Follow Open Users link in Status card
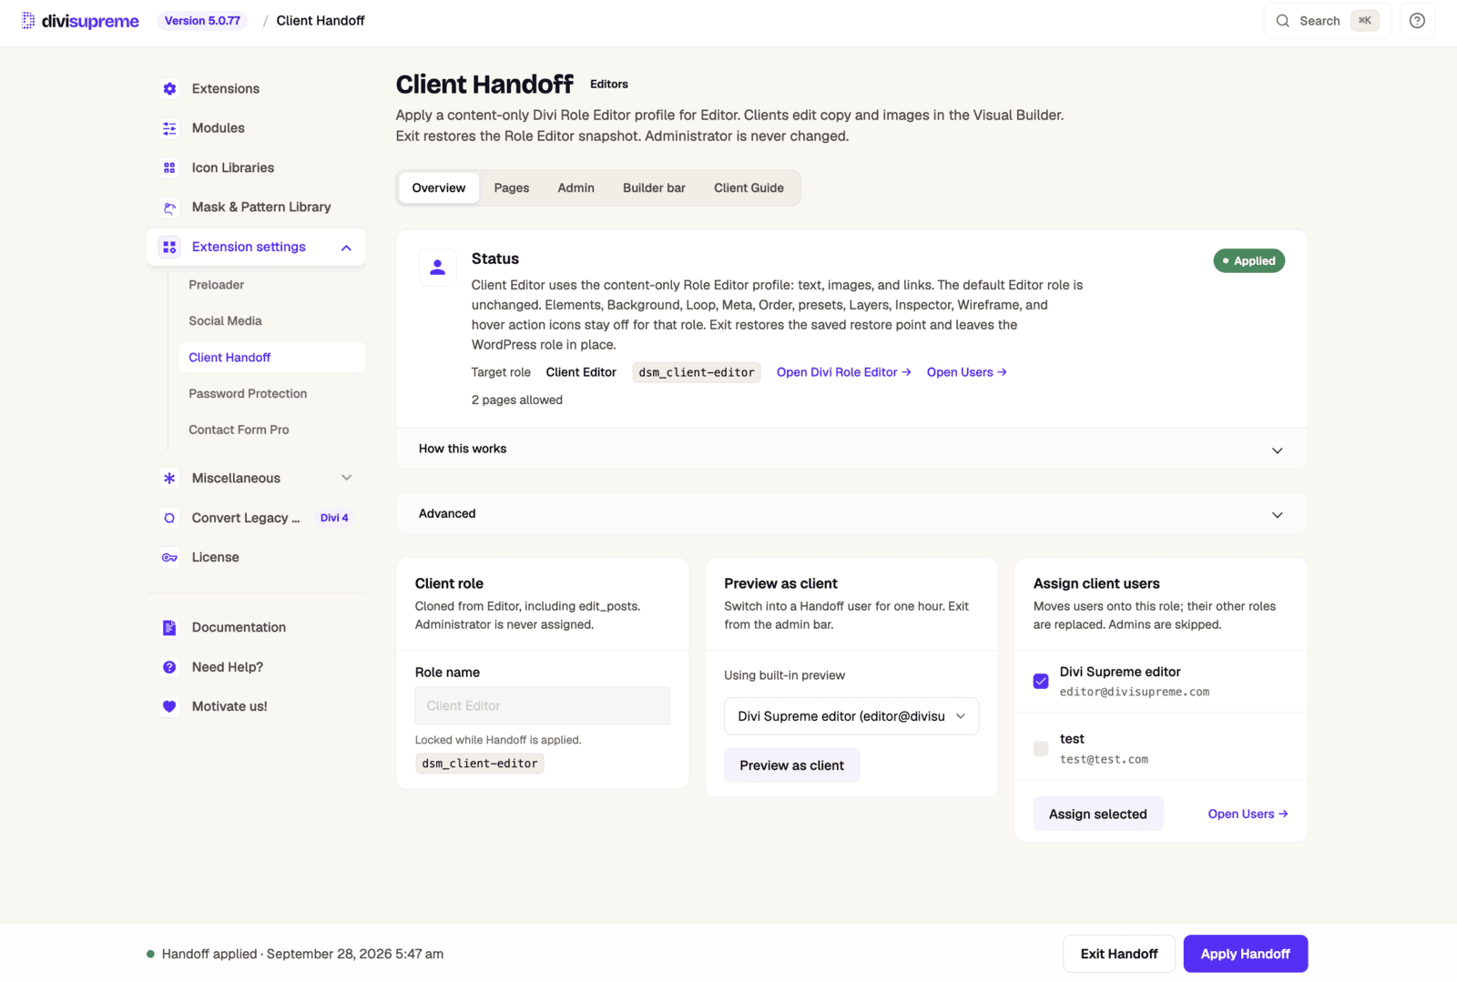 click(967, 372)
